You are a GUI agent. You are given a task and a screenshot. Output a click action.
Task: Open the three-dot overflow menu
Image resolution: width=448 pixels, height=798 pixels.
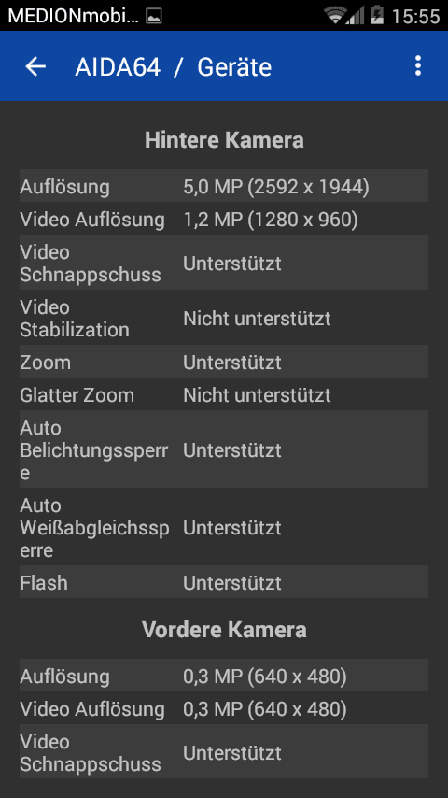click(x=417, y=66)
